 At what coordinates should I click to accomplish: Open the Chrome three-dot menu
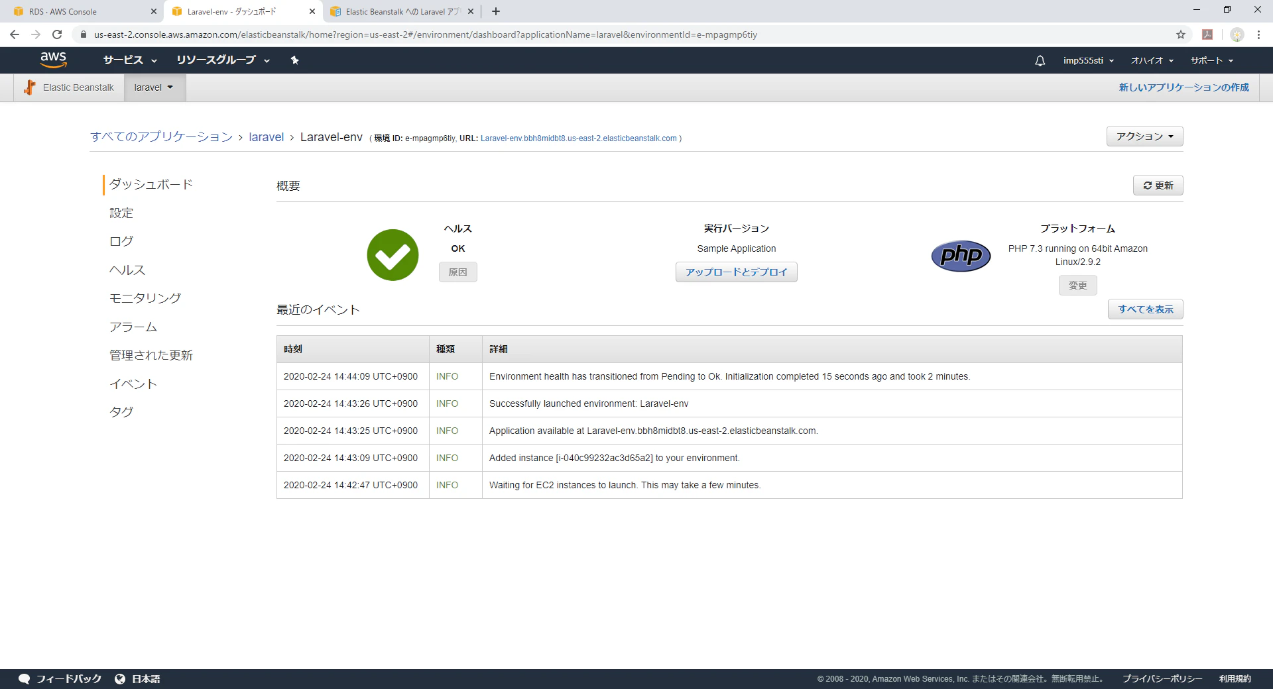coord(1258,34)
